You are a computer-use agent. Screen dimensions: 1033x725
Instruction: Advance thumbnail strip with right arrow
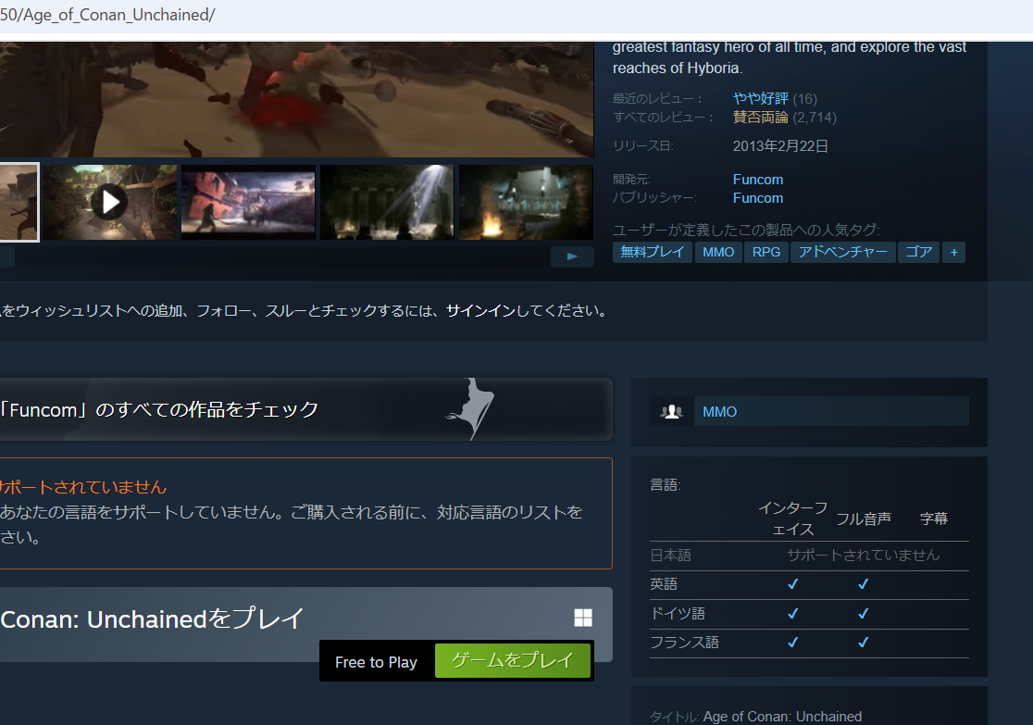[x=572, y=256]
